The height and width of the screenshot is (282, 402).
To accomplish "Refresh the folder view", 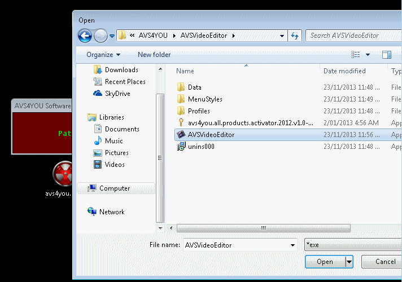I will (295, 36).
